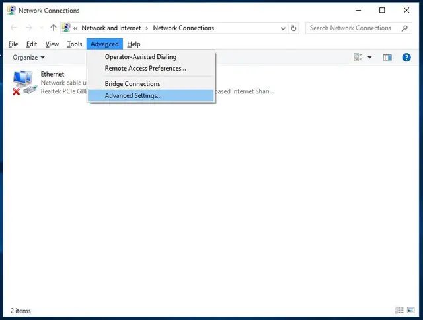This screenshot has width=423, height=320.
Task: Click the Back navigation arrow
Action: [14, 28]
